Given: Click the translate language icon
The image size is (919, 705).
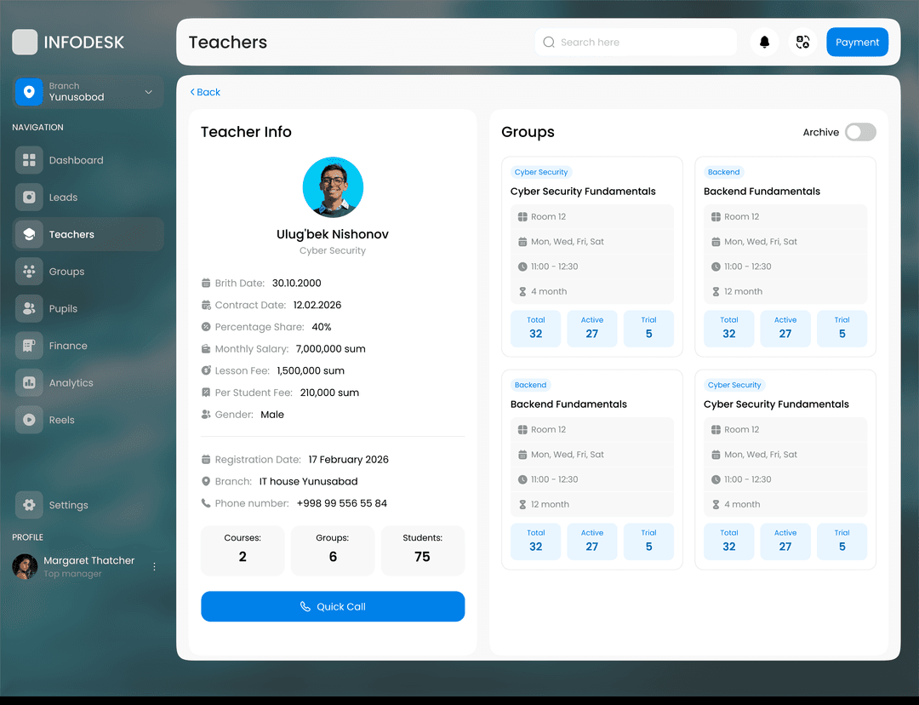Looking at the screenshot, I should click(802, 43).
